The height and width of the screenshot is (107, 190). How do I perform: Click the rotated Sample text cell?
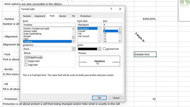click(145, 36)
